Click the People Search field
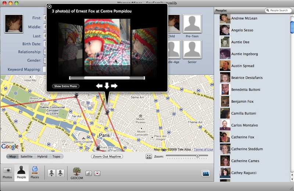This screenshot has height=191, width=294. click(279, 10)
